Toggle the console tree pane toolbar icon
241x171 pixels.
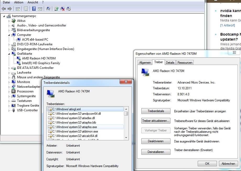[18, 9]
